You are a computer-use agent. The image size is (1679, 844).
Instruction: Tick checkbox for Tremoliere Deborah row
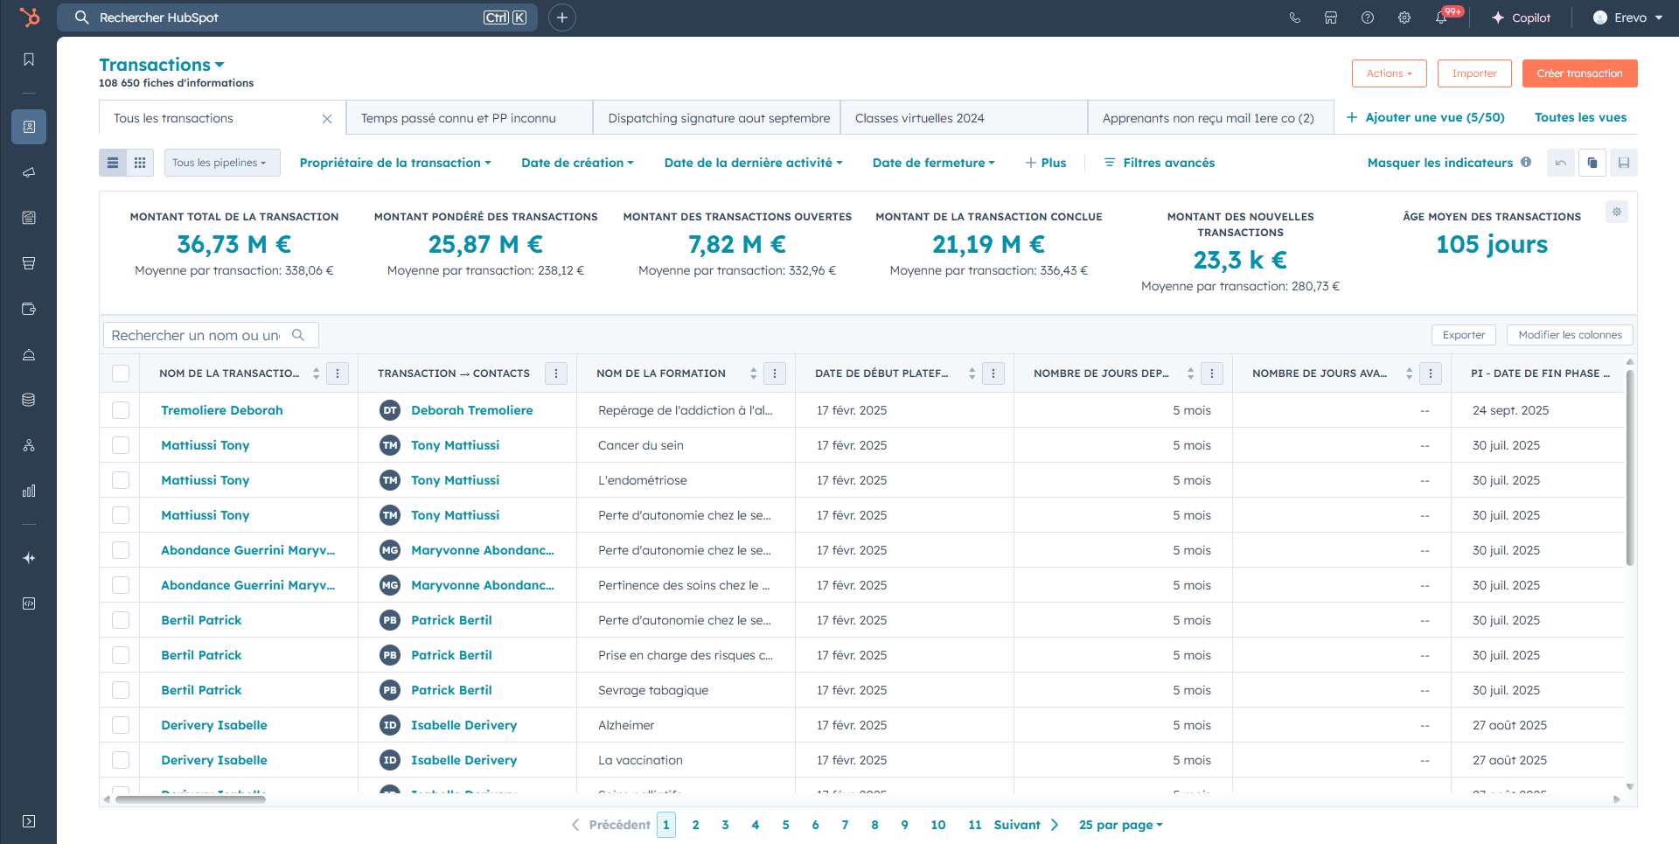121,410
